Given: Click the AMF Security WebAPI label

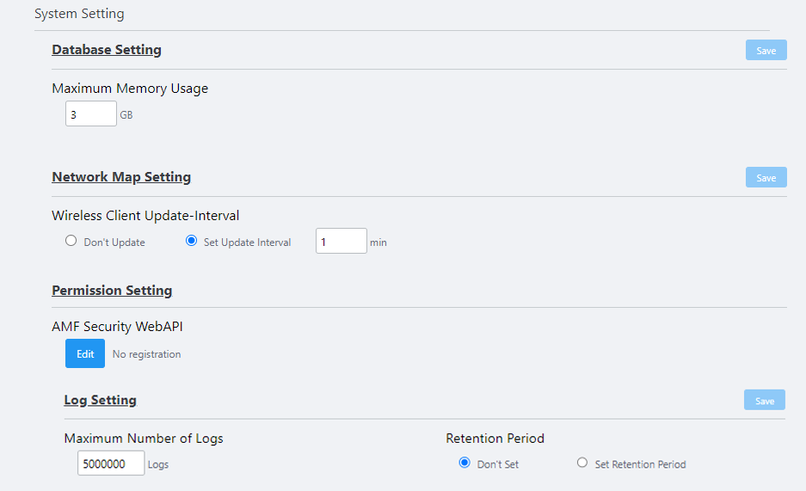Looking at the screenshot, I should [x=118, y=326].
